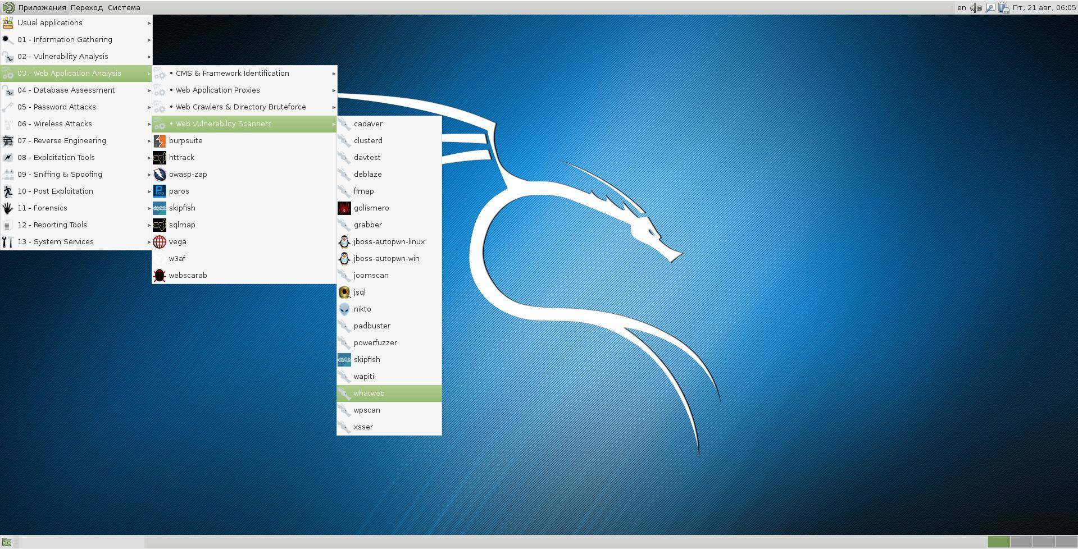Click the nikto alien icon
The image size is (1078, 549).
(x=344, y=309)
